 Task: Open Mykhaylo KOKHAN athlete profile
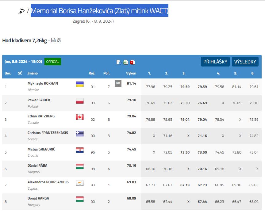pos(43,83)
